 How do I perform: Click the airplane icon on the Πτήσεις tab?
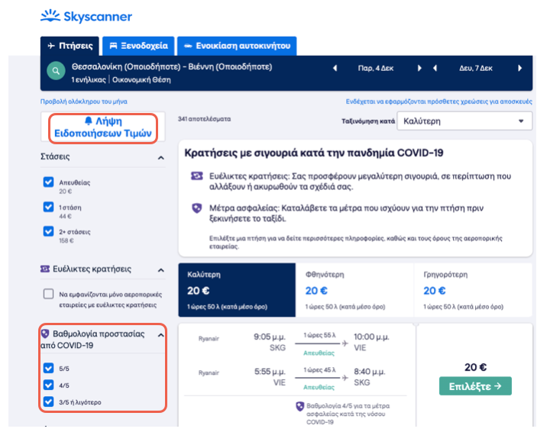(51, 46)
